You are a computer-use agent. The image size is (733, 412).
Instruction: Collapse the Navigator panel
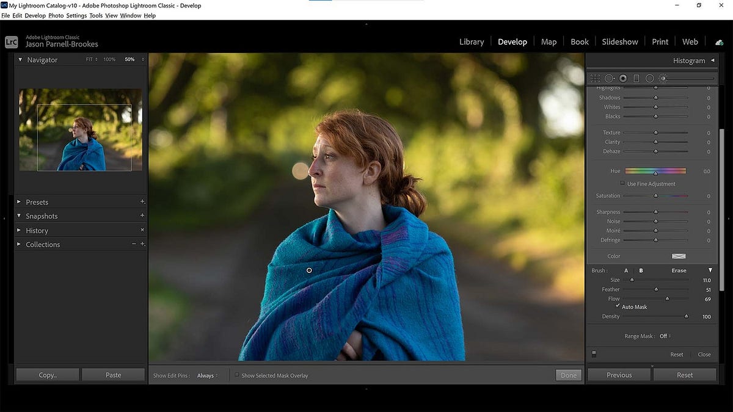pos(20,59)
